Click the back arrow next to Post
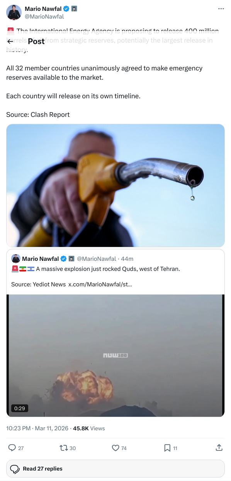Viewport: 231px width, 481px height. [10, 41]
